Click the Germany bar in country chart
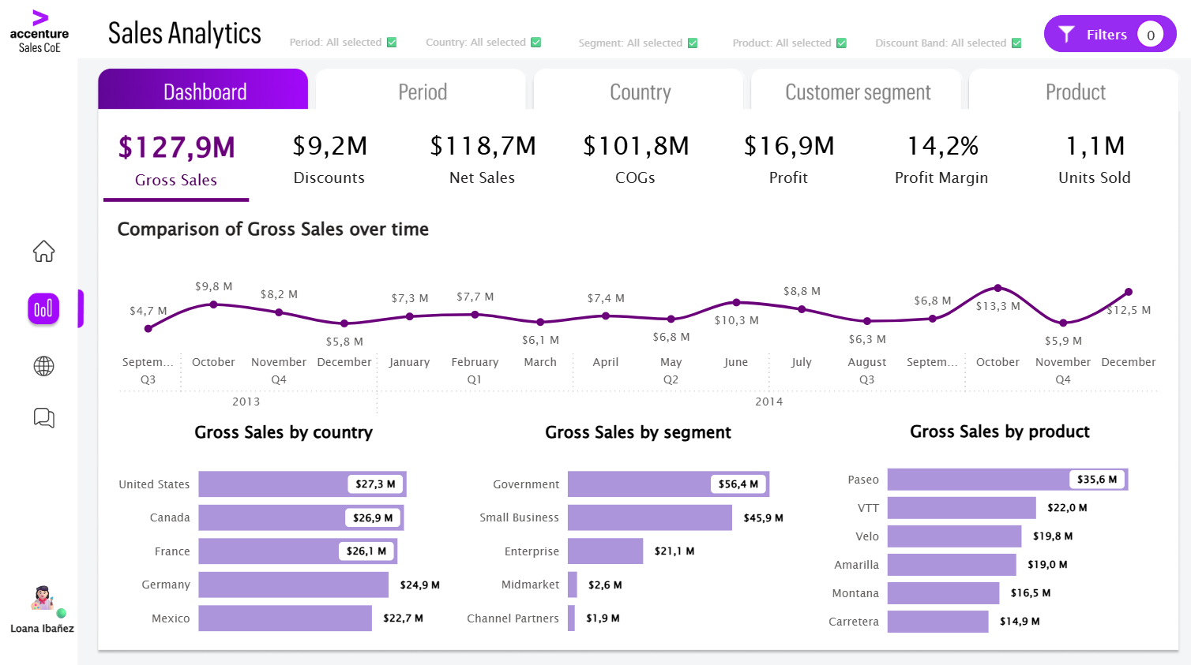 click(294, 585)
